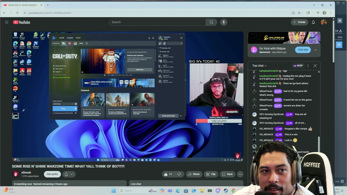Open Microsoft Copilot from the taskbar
Viewport: 347px width, 195px height.
click(x=162, y=191)
